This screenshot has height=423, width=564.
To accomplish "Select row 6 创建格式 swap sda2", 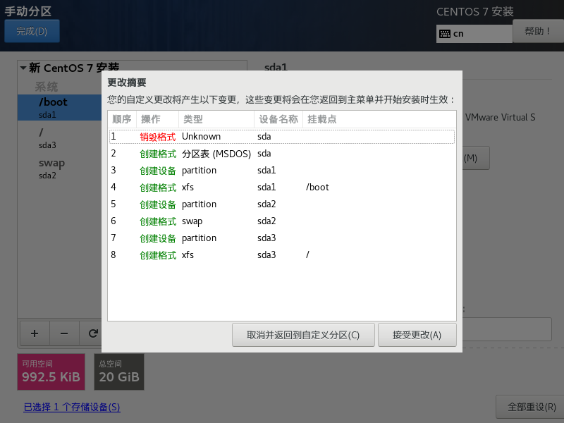I will tap(282, 221).
